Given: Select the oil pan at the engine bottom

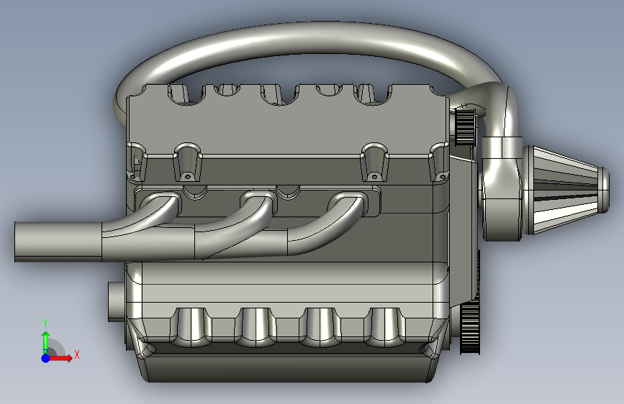Looking at the screenshot, I should tap(287, 368).
